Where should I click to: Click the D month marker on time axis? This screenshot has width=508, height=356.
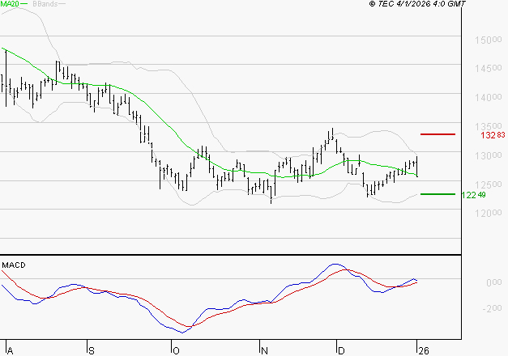pos(341,351)
